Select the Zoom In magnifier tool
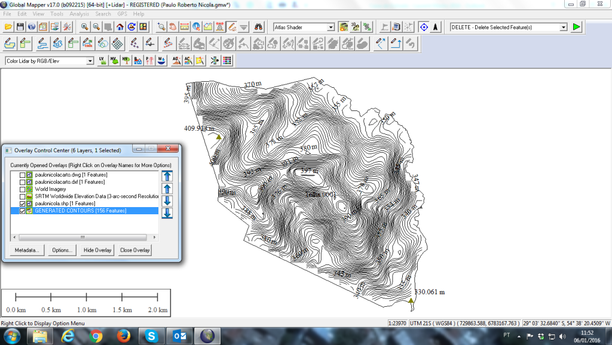 pyautogui.click(x=84, y=27)
